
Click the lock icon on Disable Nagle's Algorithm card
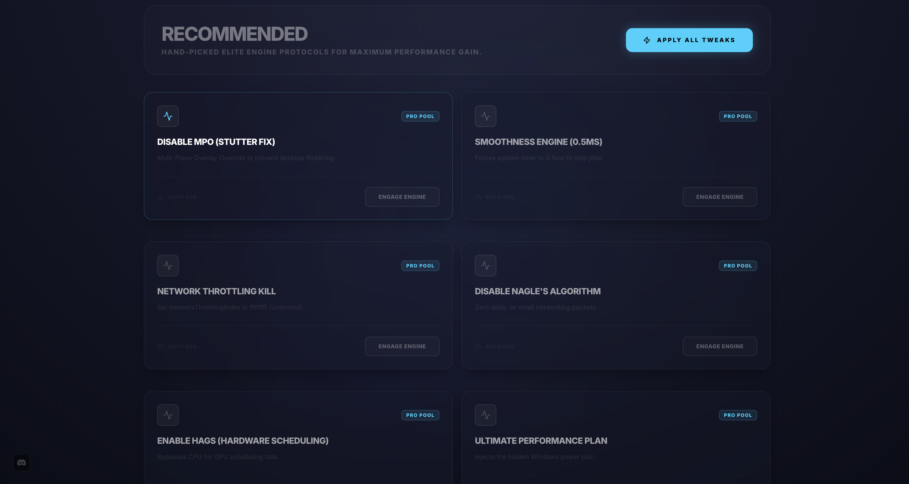(x=478, y=346)
